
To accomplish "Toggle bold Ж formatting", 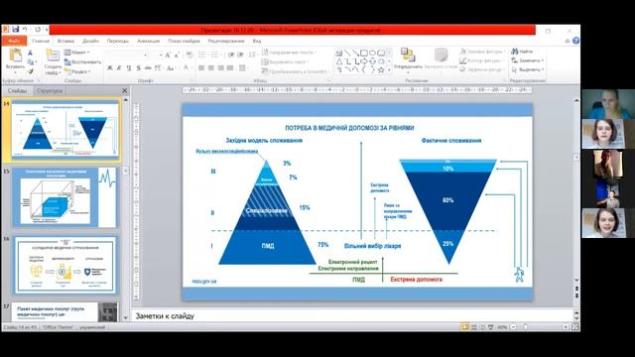I will pos(110,68).
